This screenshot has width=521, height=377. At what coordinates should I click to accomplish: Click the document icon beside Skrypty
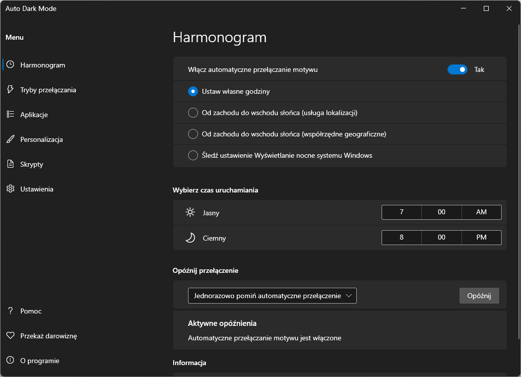click(x=10, y=164)
